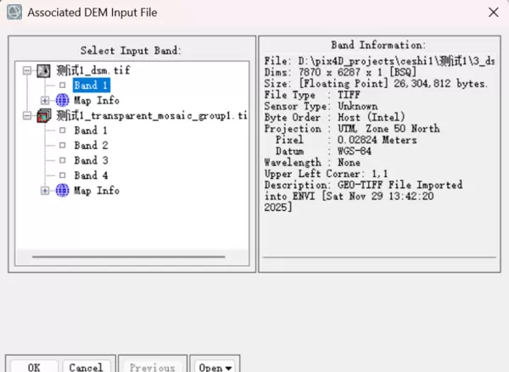
Task: Select Band 1 under 测试1_dsm.tif
Action: pos(91,86)
